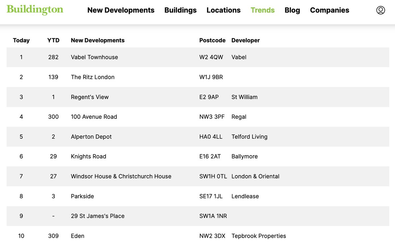Click the Developer column header

[x=246, y=41]
